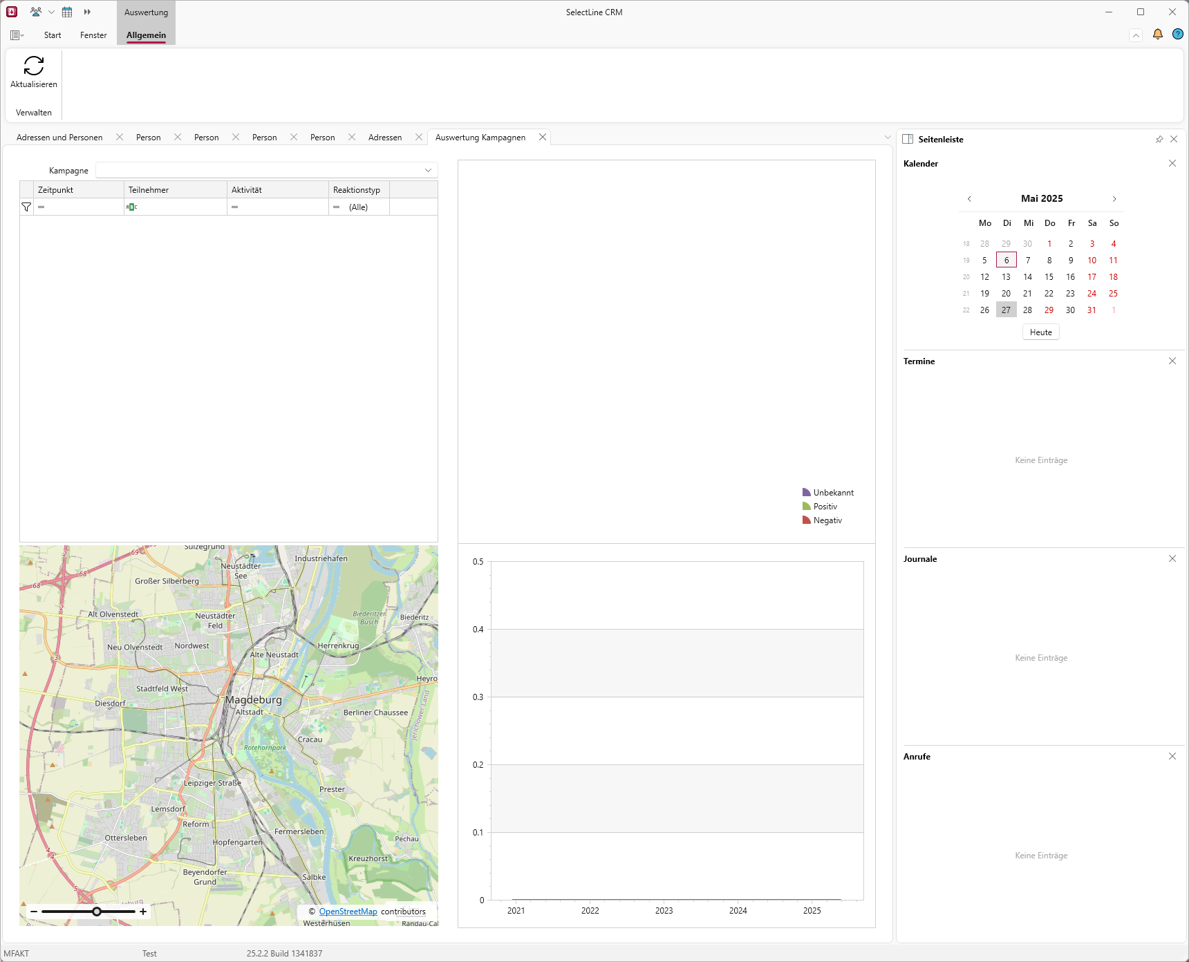Switch to the Start ribbon tab

pos(53,35)
